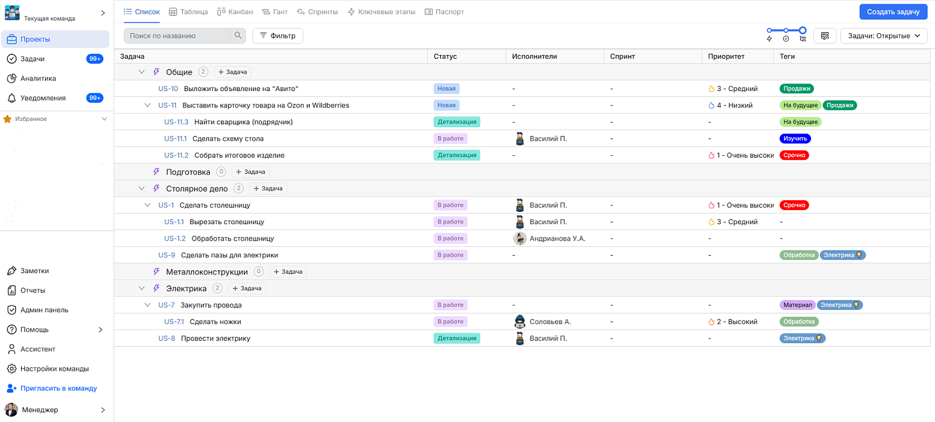The height and width of the screenshot is (422, 935).
Task: Click the Ассистент person icon
Action: [12, 349]
